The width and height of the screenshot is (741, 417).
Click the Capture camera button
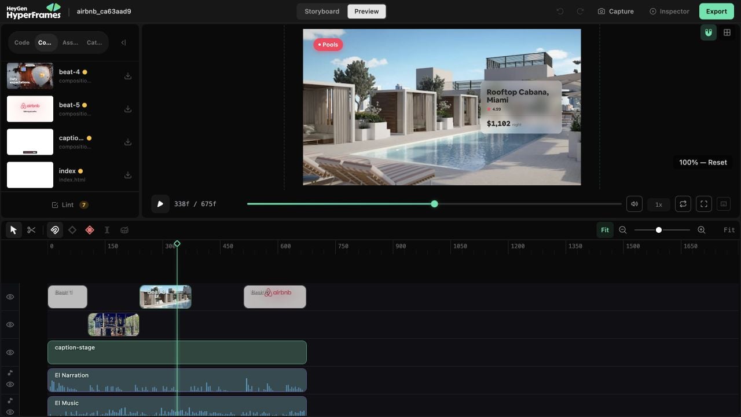pos(615,11)
